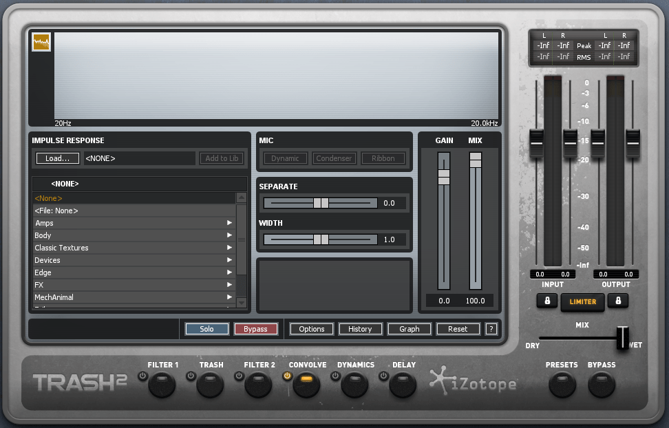Select the Dynamics module round button

click(x=354, y=384)
